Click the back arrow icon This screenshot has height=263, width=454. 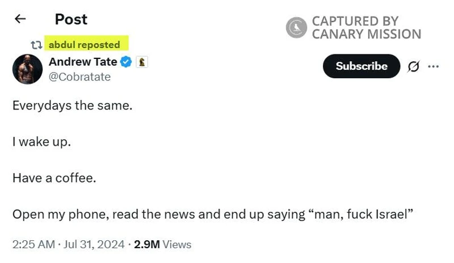(x=20, y=19)
